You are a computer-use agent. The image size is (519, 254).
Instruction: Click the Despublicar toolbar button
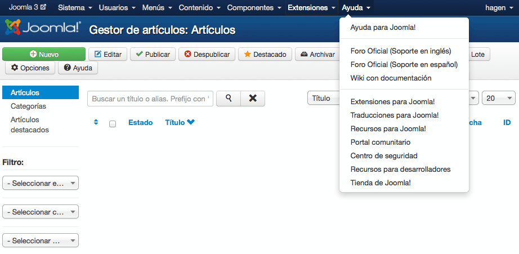pyautogui.click(x=207, y=55)
